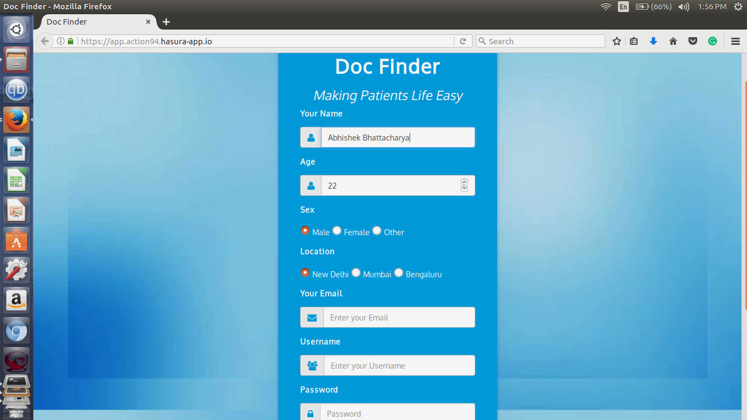Open LibreOffice Writer from the launcher

tap(16, 149)
